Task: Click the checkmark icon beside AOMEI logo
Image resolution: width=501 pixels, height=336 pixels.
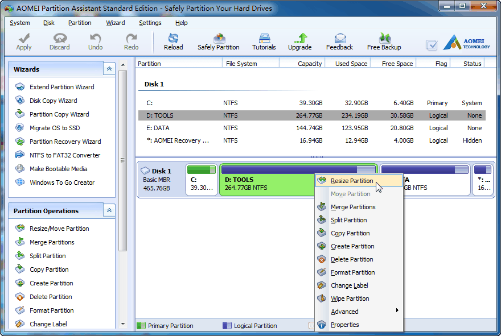Action: [x=432, y=45]
